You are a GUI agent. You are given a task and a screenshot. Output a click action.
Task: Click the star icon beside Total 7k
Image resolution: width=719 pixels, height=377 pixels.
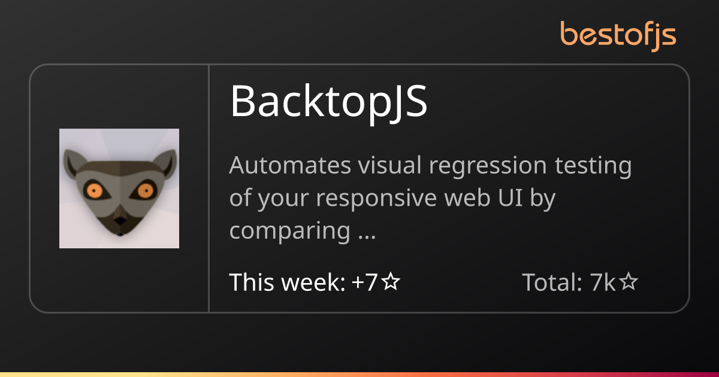point(628,282)
